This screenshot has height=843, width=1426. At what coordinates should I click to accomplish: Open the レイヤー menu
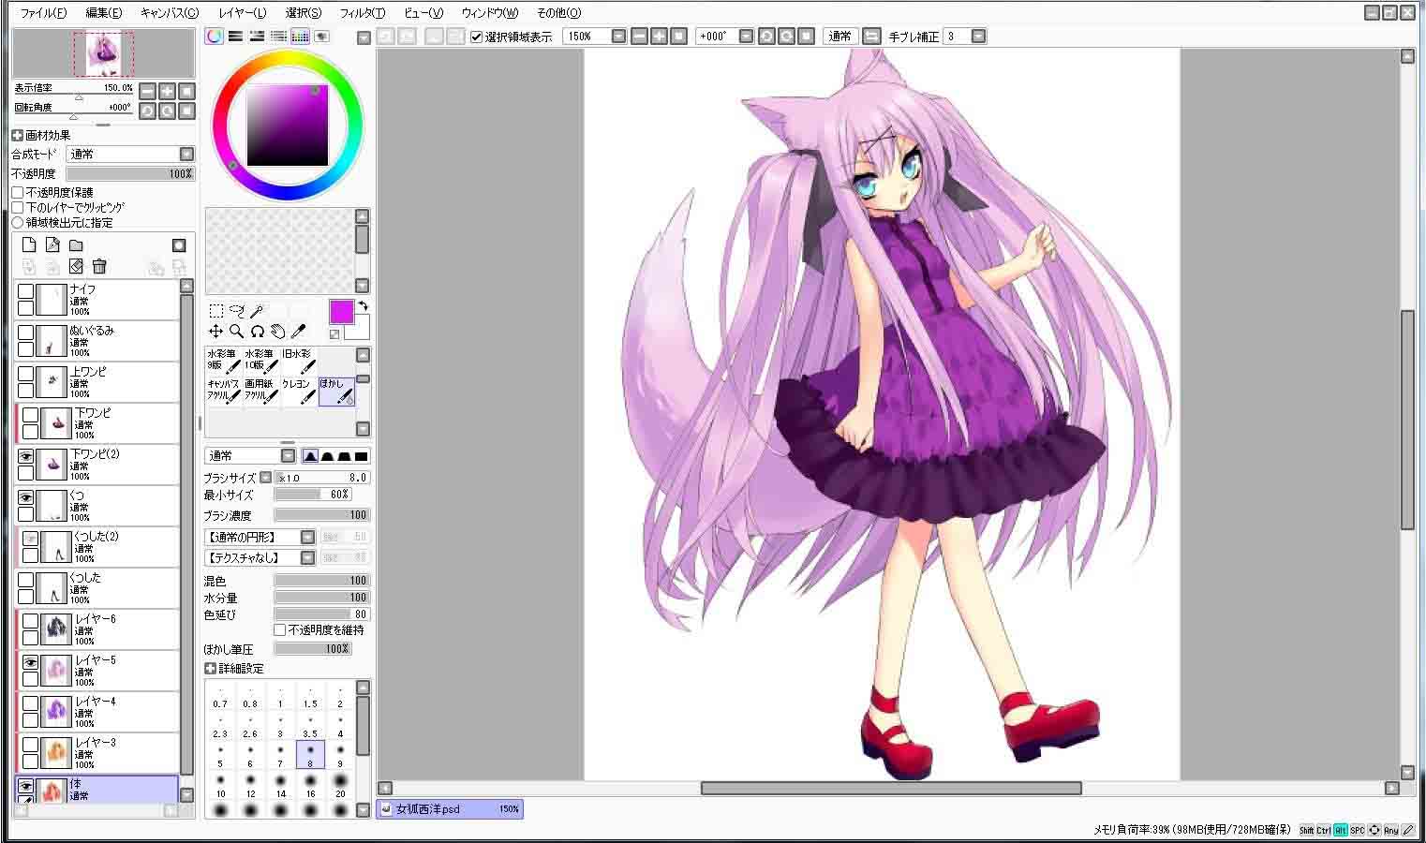click(x=242, y=13)
